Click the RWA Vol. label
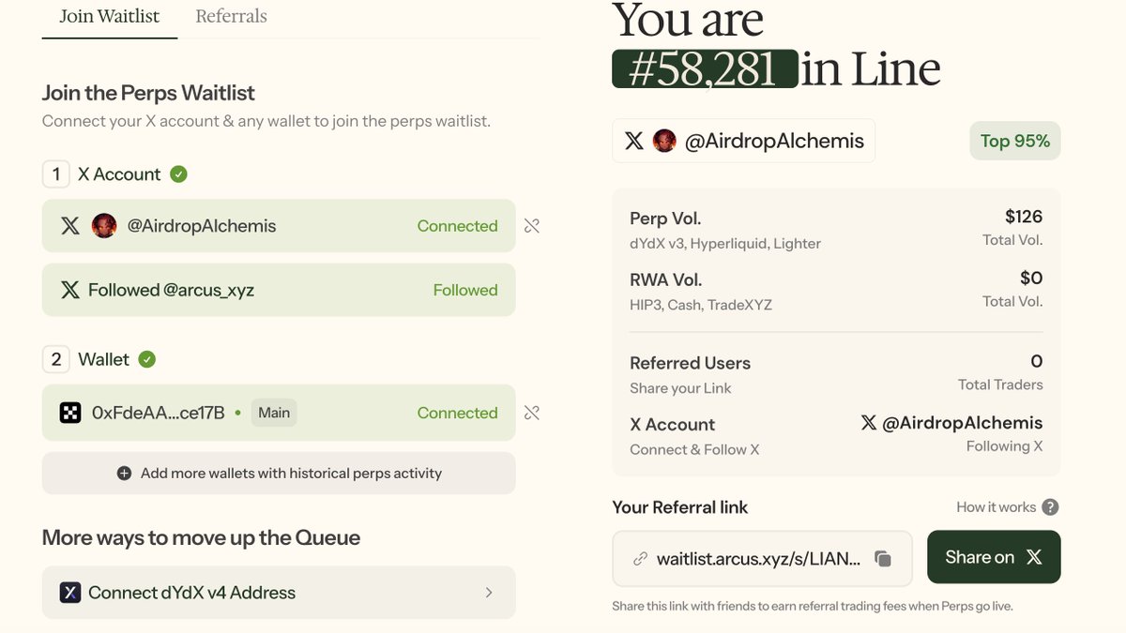Image resolution: width=1126 pixels, height=633 pixels. (666, 279)
